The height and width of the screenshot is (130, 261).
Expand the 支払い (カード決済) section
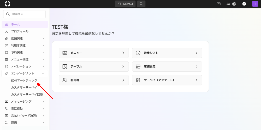(x=25, y=115)
